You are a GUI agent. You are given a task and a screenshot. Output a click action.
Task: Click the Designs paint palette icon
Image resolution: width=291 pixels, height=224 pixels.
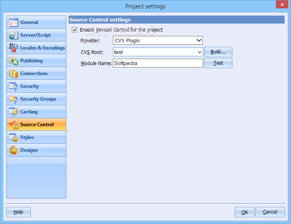[x=13, y=150]
